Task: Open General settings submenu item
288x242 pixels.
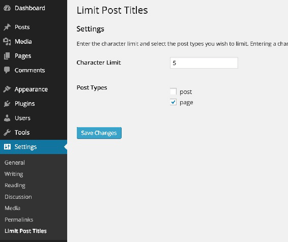Action: [x=15, y=163]
